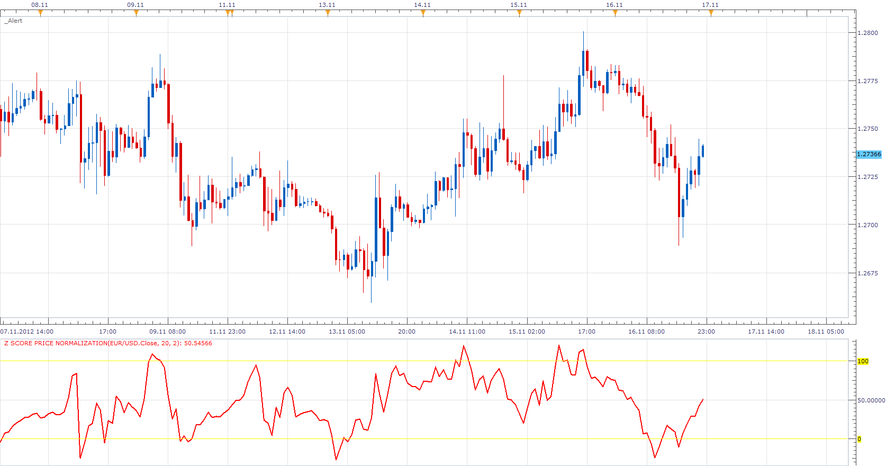Click the 09.11 08:00 time axis label
The image size is (886, 466).
167,331
